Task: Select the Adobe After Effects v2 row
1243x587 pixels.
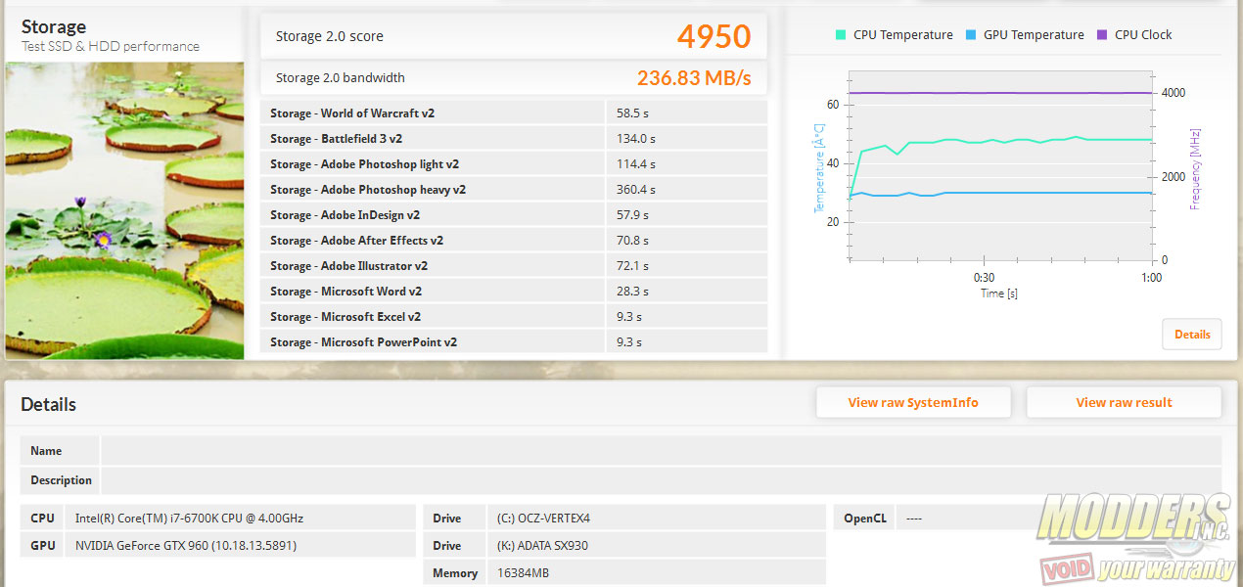Action: tap(514, 241)
